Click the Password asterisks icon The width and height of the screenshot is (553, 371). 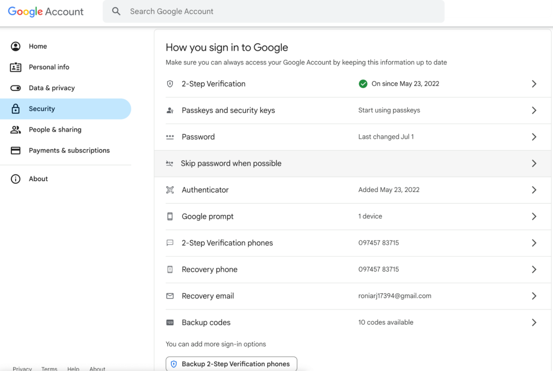tap(170, 137)
